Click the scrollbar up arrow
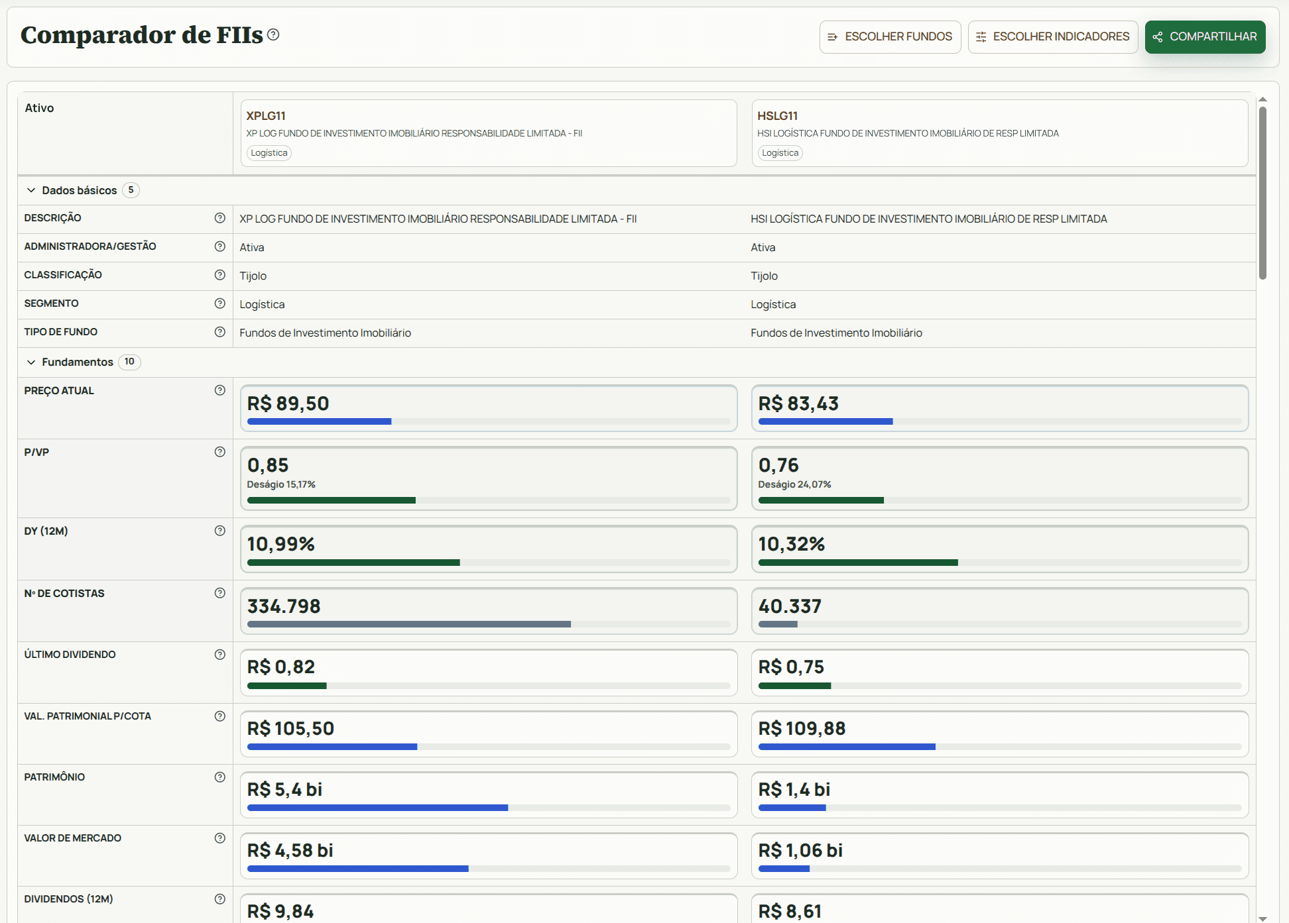The width and height of the screenshot is (1289, 923). pyautogui.click(x=1262, y=99)
